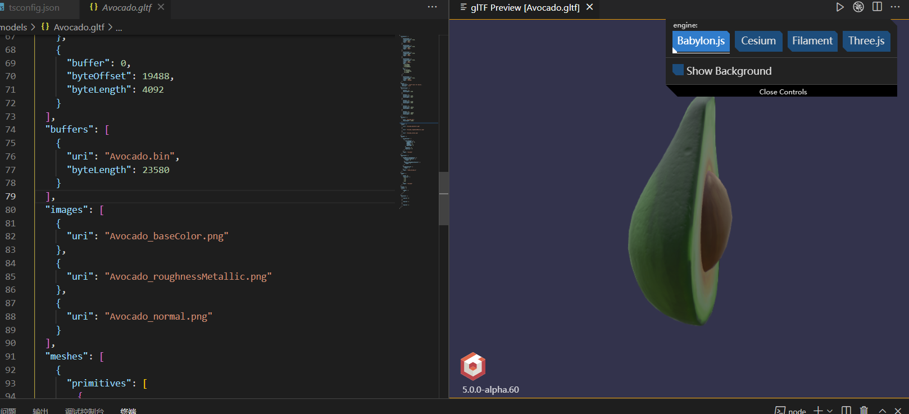
Task: Open more actions in preview editor group
Action: [x=896, y=7]
